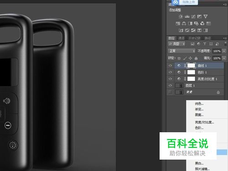Switch to the 路径 tab
228x171 pixels.
click(207, 38)
